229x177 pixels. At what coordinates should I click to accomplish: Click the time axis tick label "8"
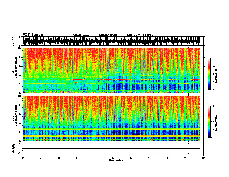pos(167,158)
